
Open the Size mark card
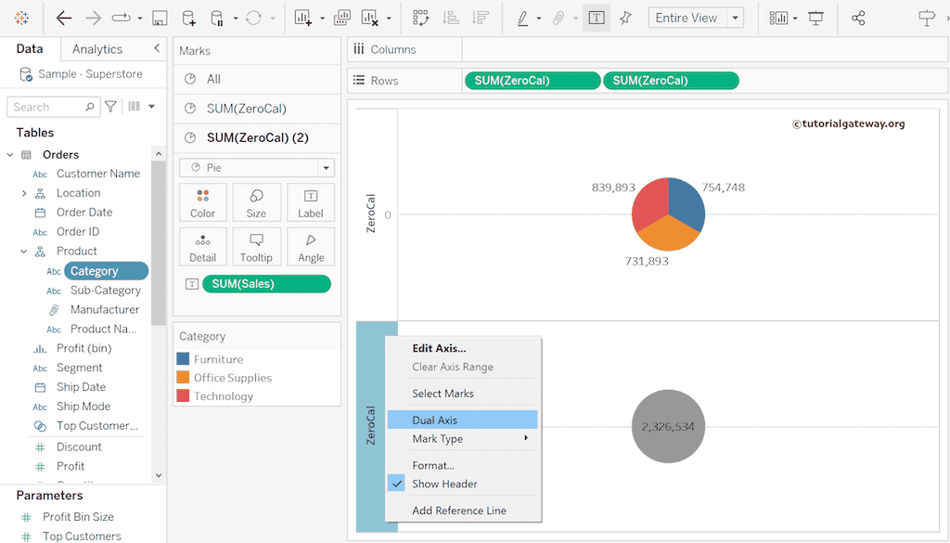(257, 201)
